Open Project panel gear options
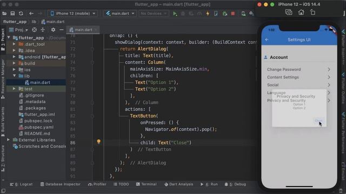 coord(53,30)
